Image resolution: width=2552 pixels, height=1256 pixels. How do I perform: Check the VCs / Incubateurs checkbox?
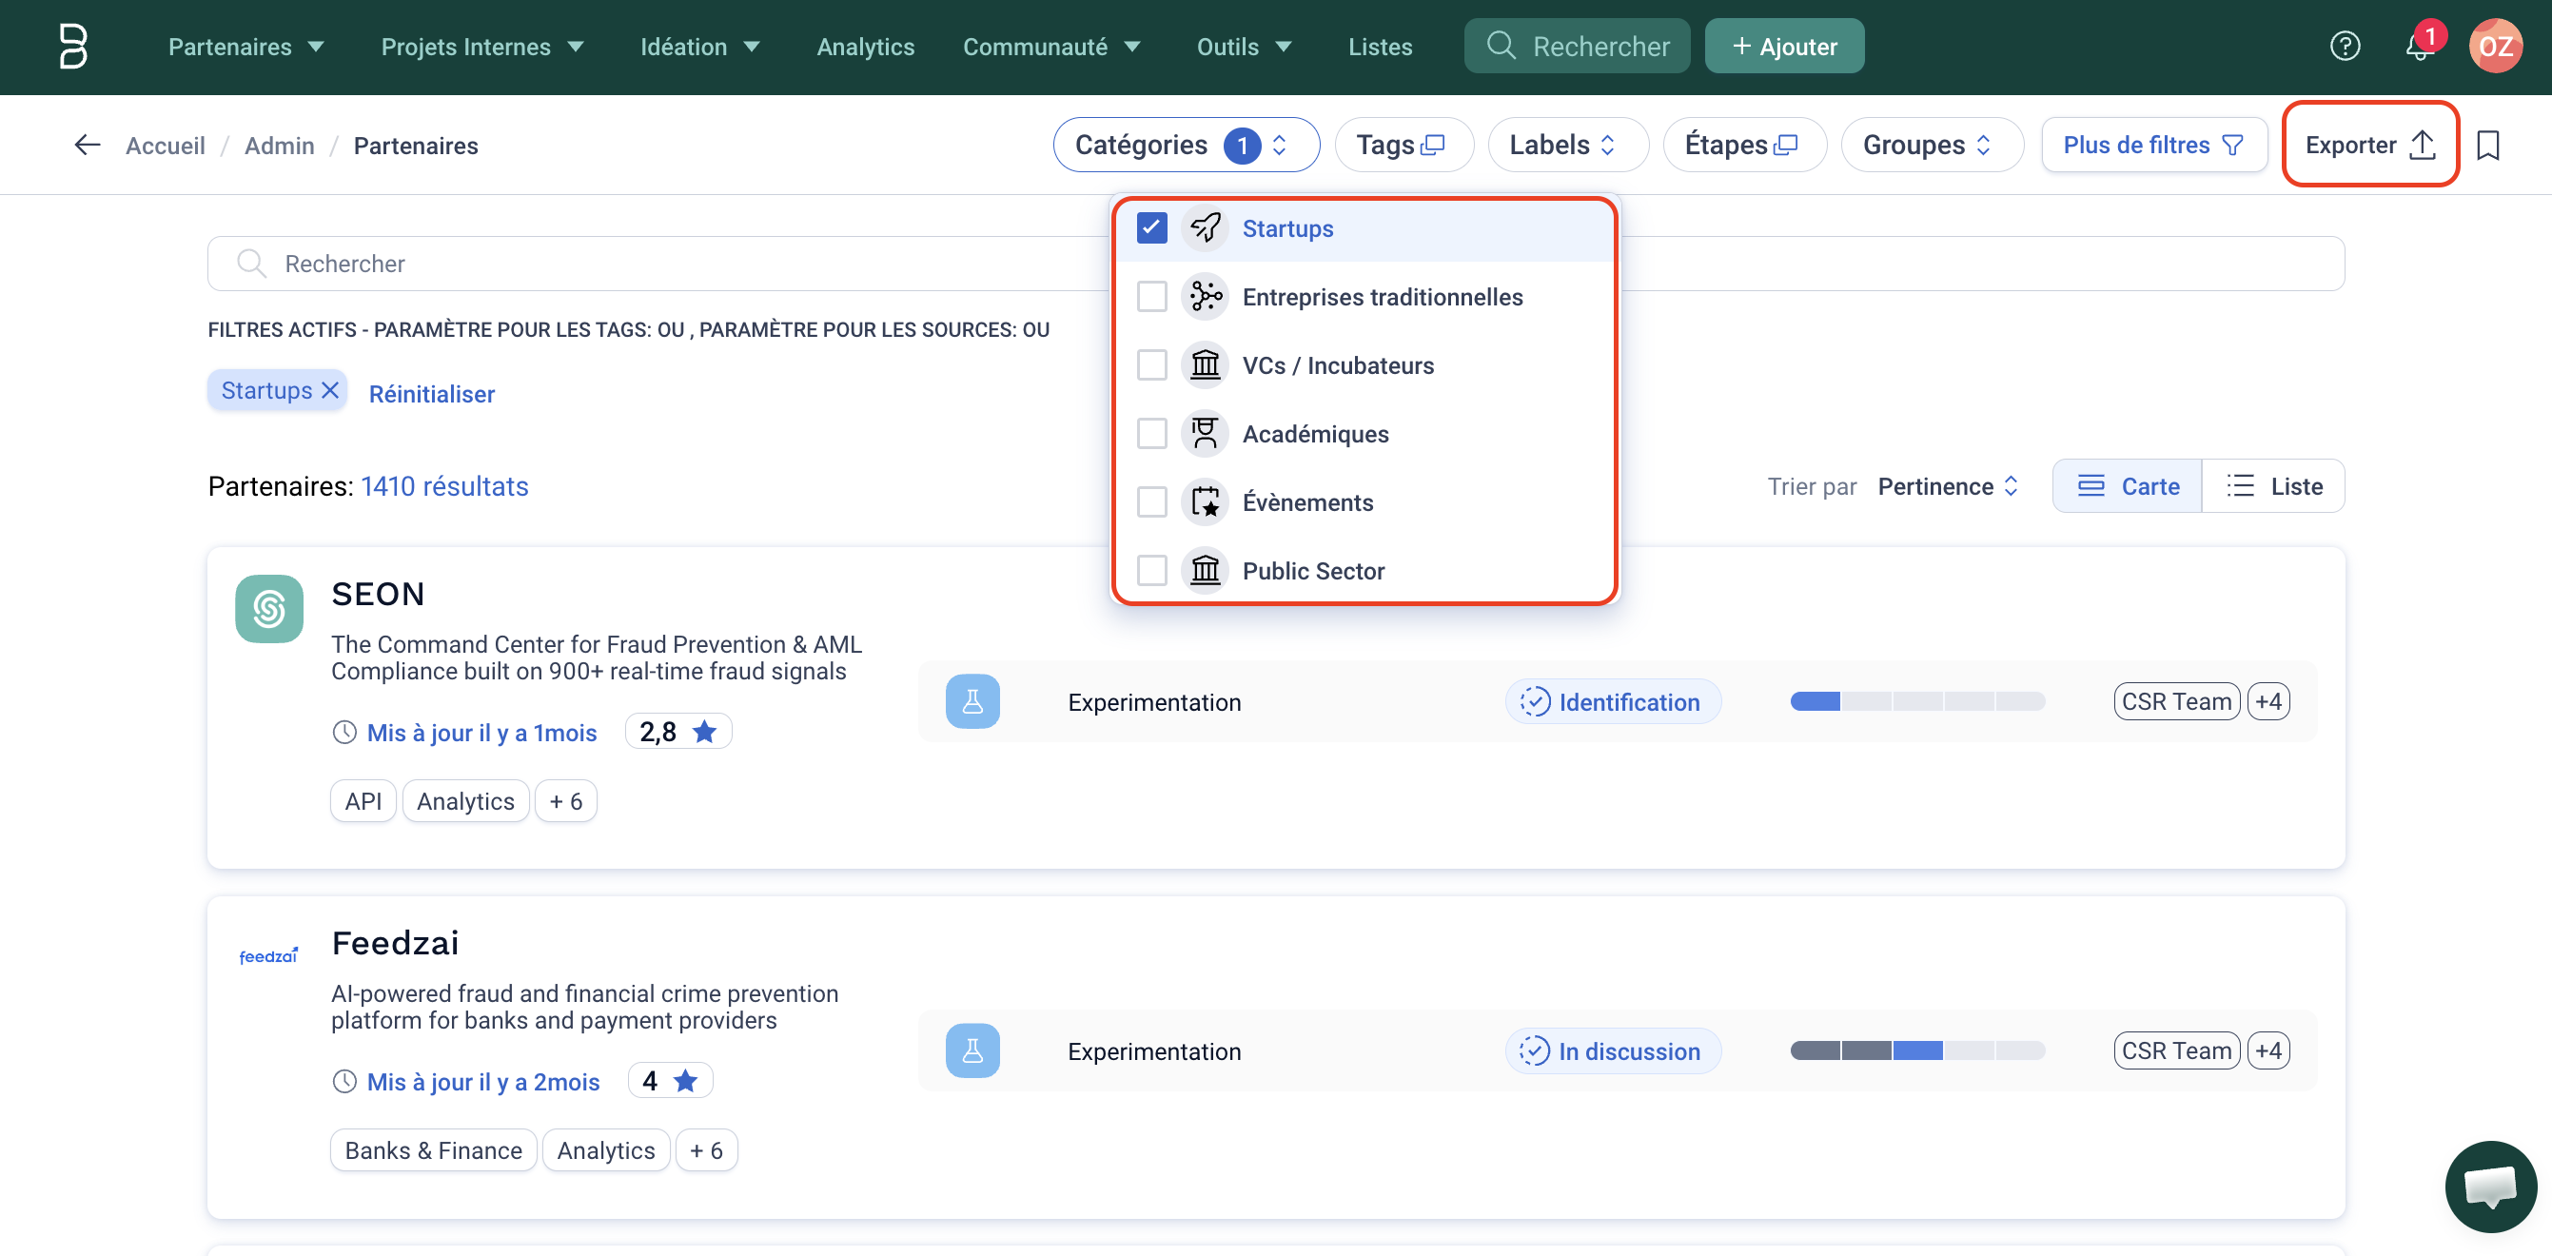tap(1151, 364)
